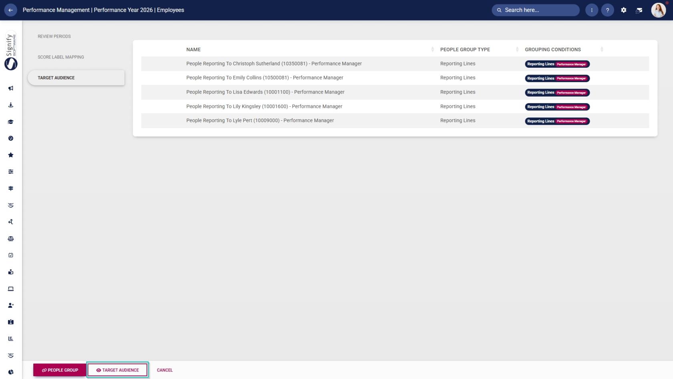The width and height of the screenshot is (673, 379).
Task: Select 'People Reporting To Lisa Edwards' row name
Action: click(265, 92)
